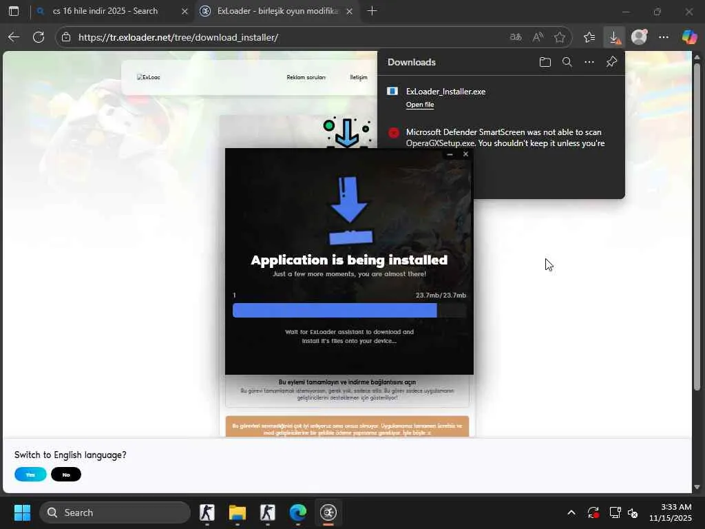Open Edge Settings and more menu
The width and height of the screenshot is (705, 529).
coord(664,37)
